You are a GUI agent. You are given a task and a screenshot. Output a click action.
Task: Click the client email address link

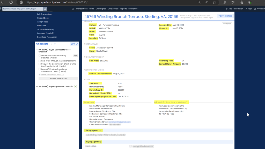120,122
